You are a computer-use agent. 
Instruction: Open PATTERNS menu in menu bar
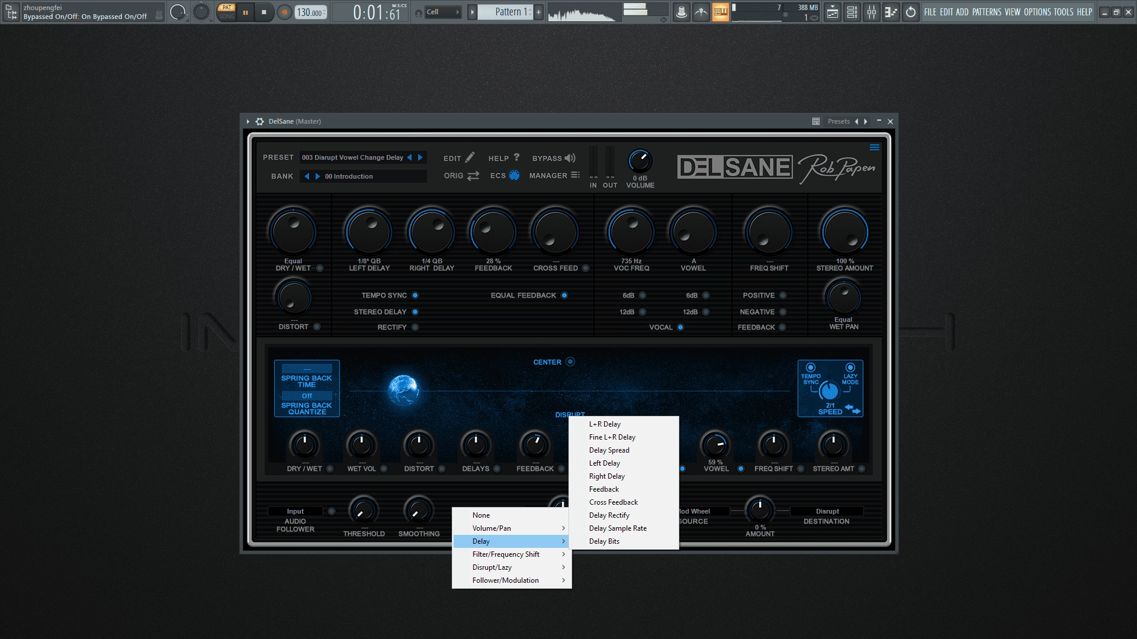987,12
